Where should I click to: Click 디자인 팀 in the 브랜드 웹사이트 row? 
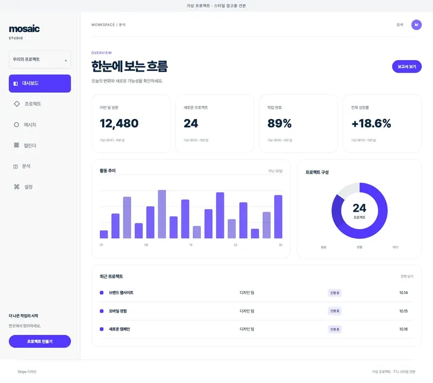coord(247,293)
